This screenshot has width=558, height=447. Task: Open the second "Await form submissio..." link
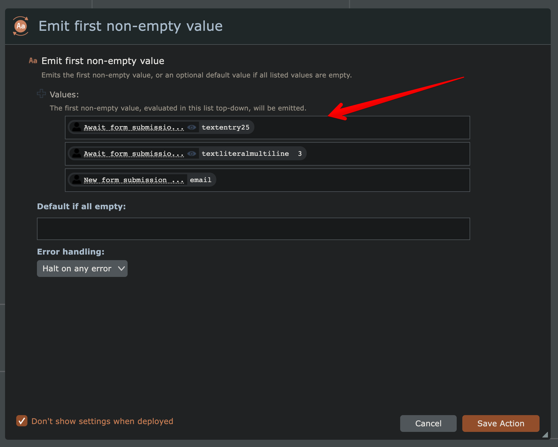[x=134, y=154]
